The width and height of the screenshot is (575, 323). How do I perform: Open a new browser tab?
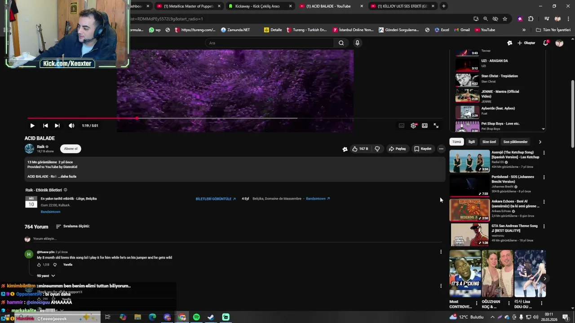coord(444,6)
